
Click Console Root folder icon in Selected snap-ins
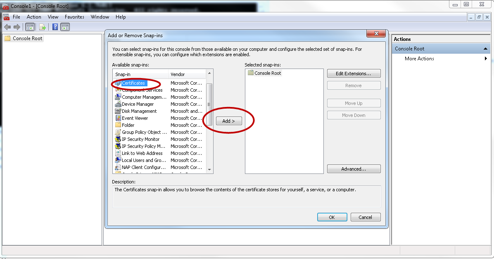(x=250, y=73)
